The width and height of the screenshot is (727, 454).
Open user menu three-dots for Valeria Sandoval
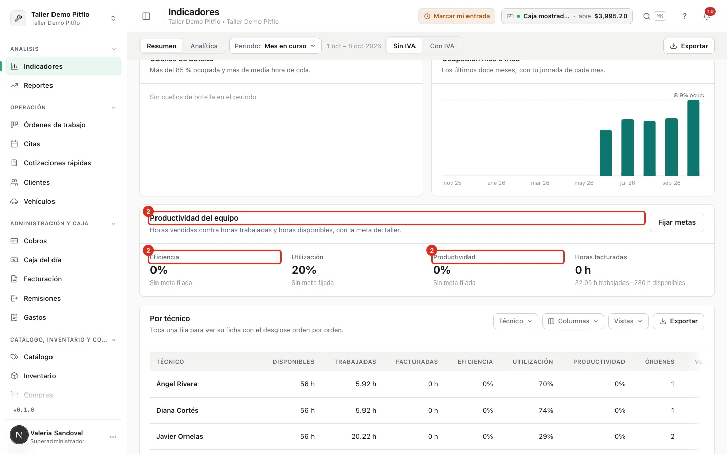tap(113, 437)
